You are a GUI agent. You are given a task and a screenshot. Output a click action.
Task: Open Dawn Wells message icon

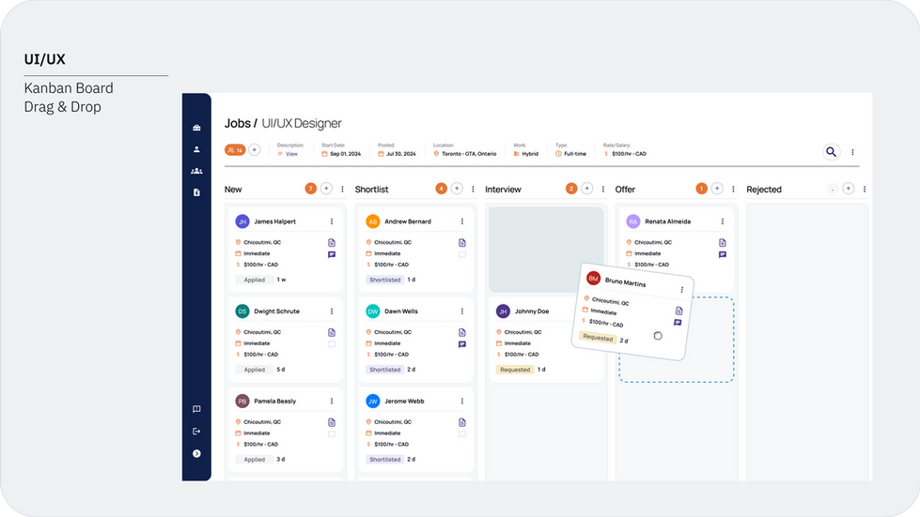[x=462, y=344]
